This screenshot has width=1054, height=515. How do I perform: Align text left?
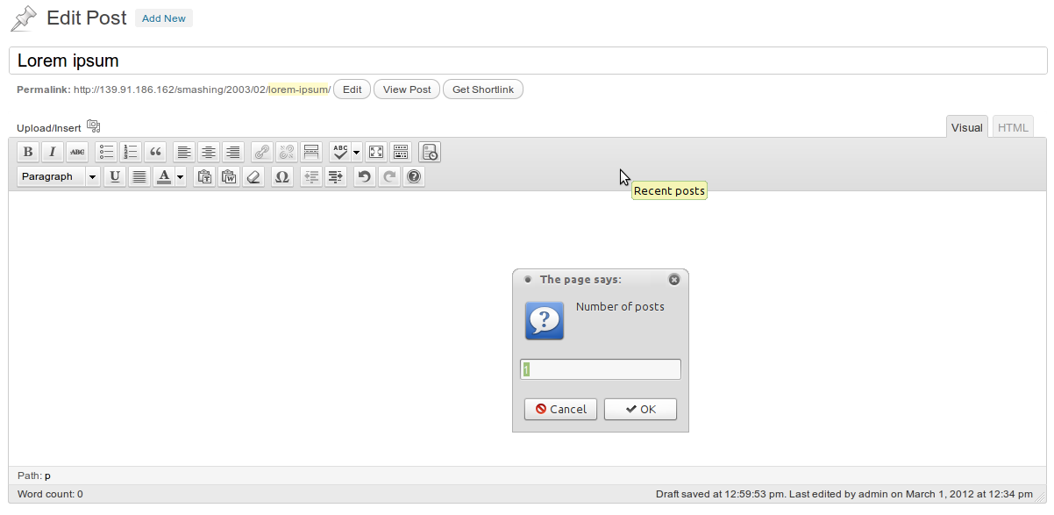click(x=184, y=152)
